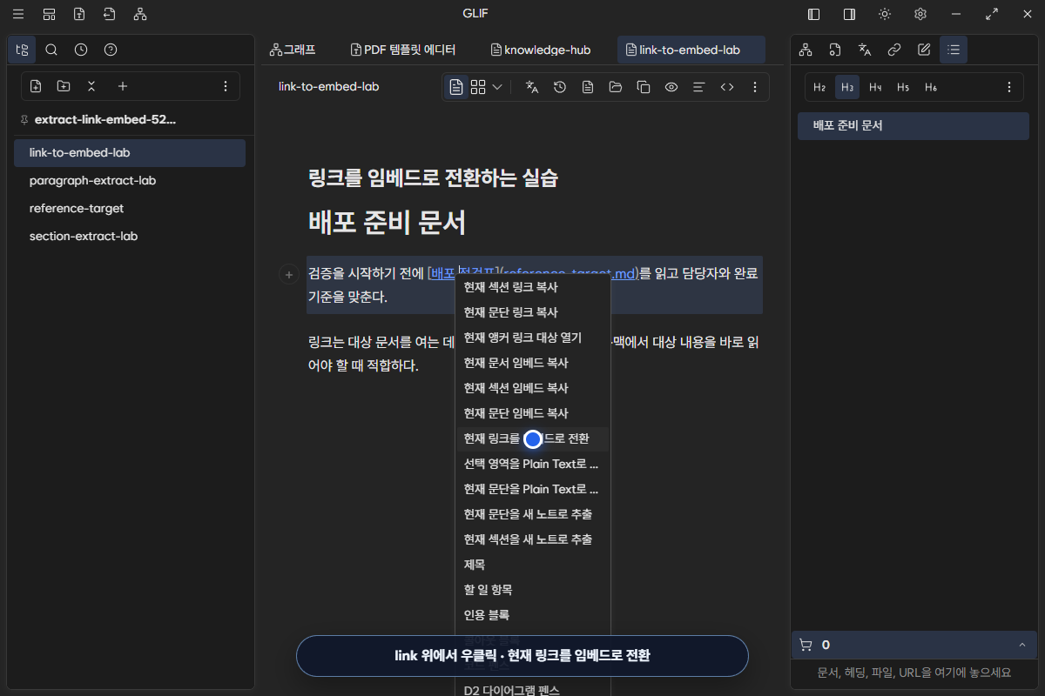Toggle source code view icon

727,87
